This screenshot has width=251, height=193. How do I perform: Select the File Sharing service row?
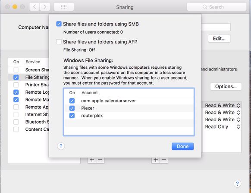[29, 77]
